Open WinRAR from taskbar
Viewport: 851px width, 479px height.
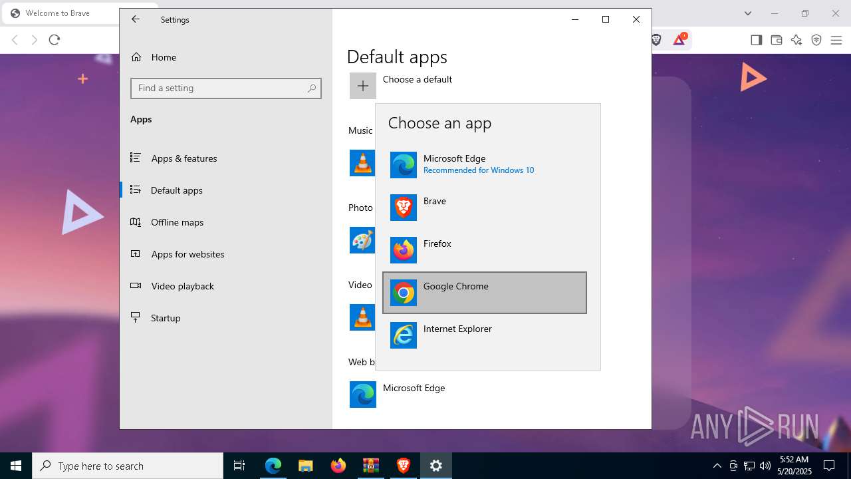(x=370, y=466)
